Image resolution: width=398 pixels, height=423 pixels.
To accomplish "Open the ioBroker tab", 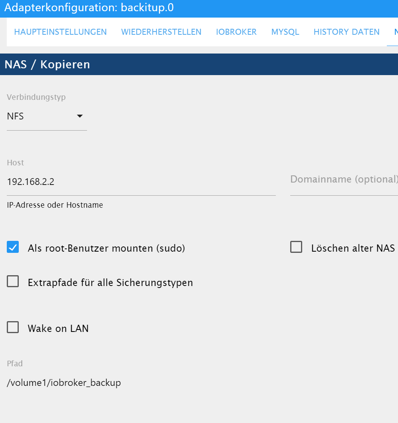I will click(x=236, y=32).
